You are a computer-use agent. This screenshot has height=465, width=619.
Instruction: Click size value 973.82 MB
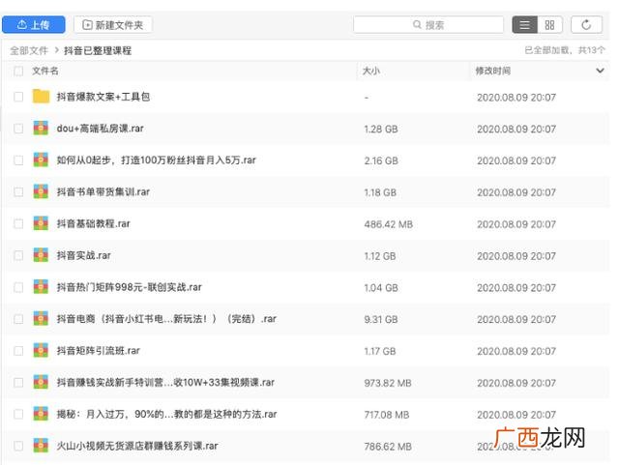pyautogui.click(x=388, y=383)
